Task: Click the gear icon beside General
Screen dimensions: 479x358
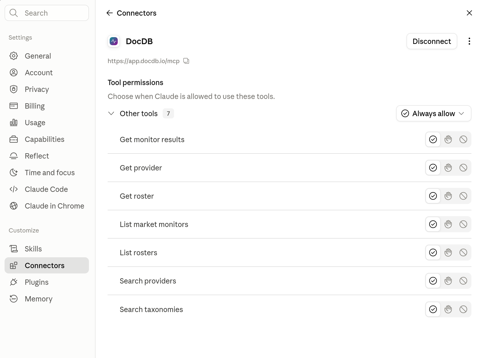Action: click(x=14, y=56)
